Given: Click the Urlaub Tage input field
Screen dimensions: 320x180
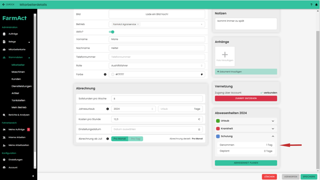Looking at the screenshot, I should pyautogui.click(x=180, y=109).
